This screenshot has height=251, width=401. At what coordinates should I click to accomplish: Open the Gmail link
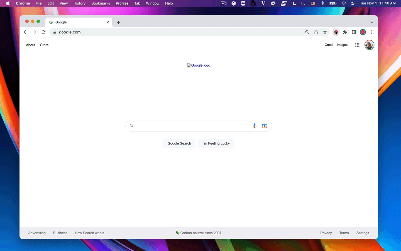(x=329, y=45)
